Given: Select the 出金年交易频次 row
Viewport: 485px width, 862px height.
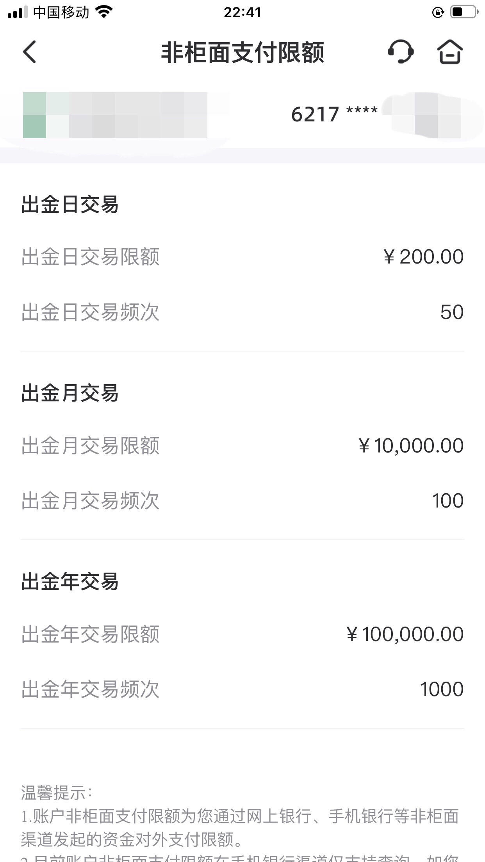Looking at the screenshot, I should pyautogui.click(x=242, y=689).
